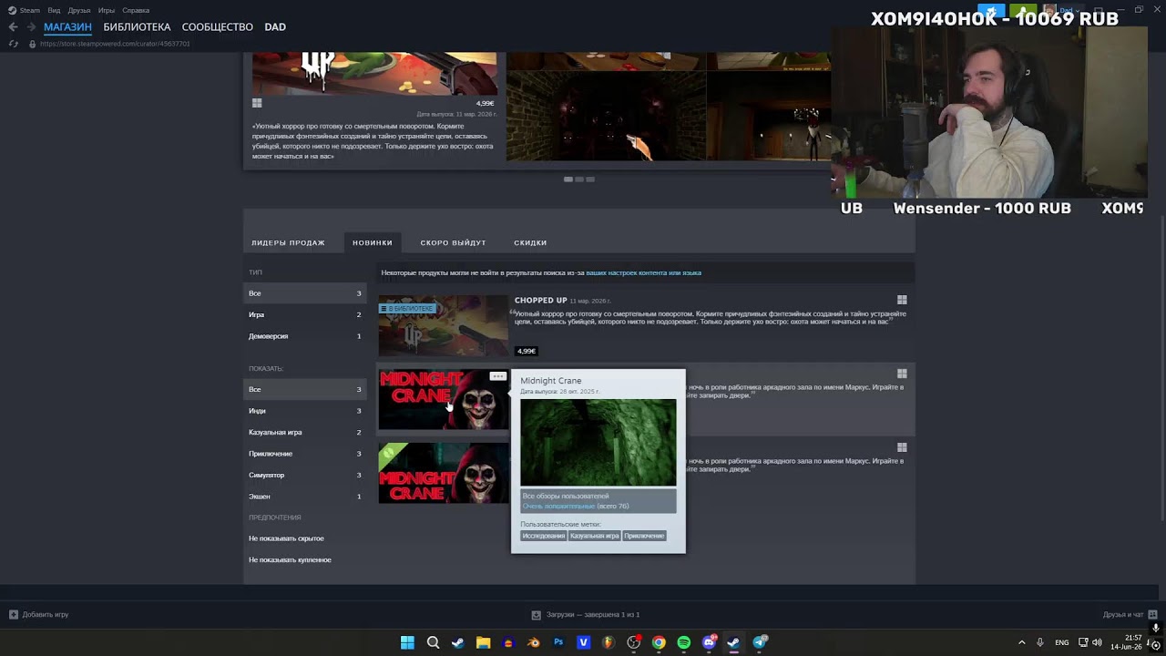Select the ЛИДЕРЫ ПРОДАЖ tab
This screenshot has width=1166, height=656.
[x=288, y=242]
